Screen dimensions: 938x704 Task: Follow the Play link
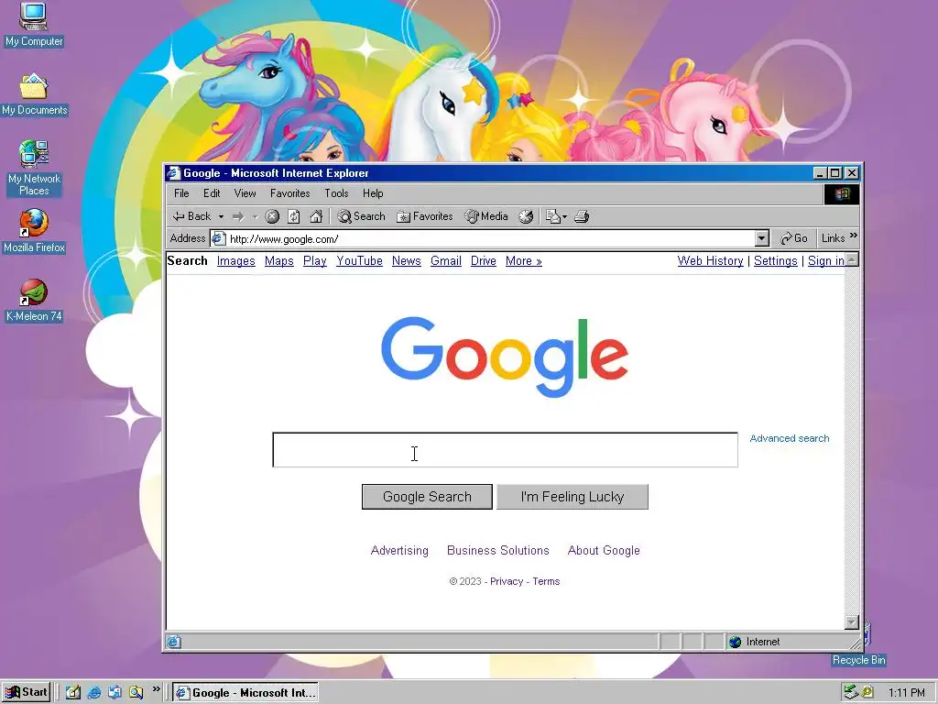[x=315, y=261]
